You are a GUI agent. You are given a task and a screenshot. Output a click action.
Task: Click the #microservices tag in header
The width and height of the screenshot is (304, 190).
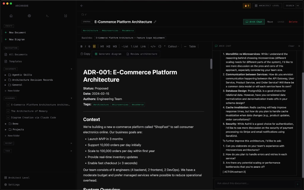(110, 31)
